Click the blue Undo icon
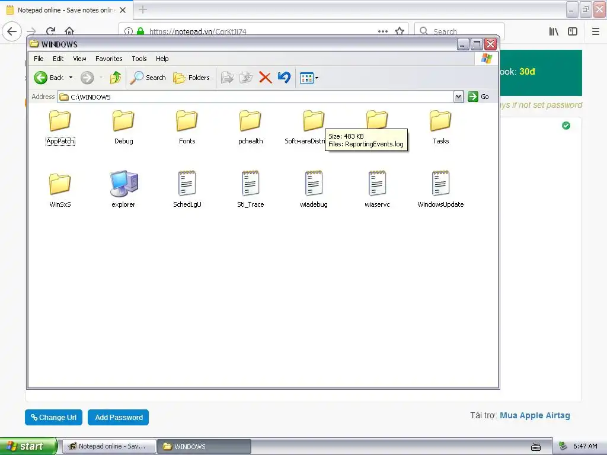Viewport: 607px width, 455px height. (284, 78)
